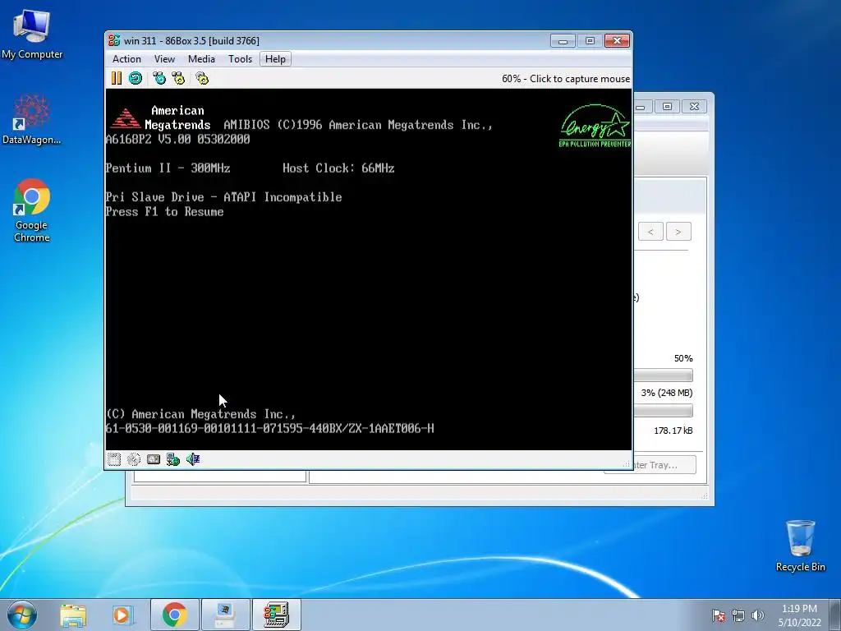Click the 50% progress bar in background window
Screen dimensions: 841x631
[x=664, y=375]
